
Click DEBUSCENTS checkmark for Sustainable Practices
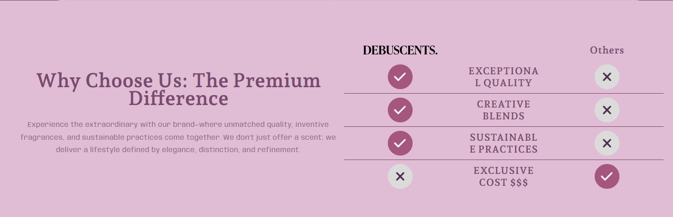(400, 143)
